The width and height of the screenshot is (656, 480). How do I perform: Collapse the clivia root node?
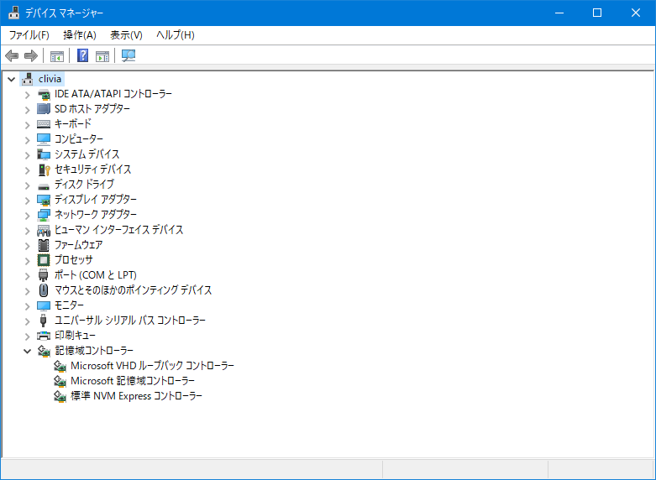pos(11,79)
